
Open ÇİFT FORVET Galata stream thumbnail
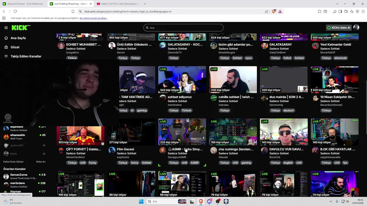pos(81,135)
